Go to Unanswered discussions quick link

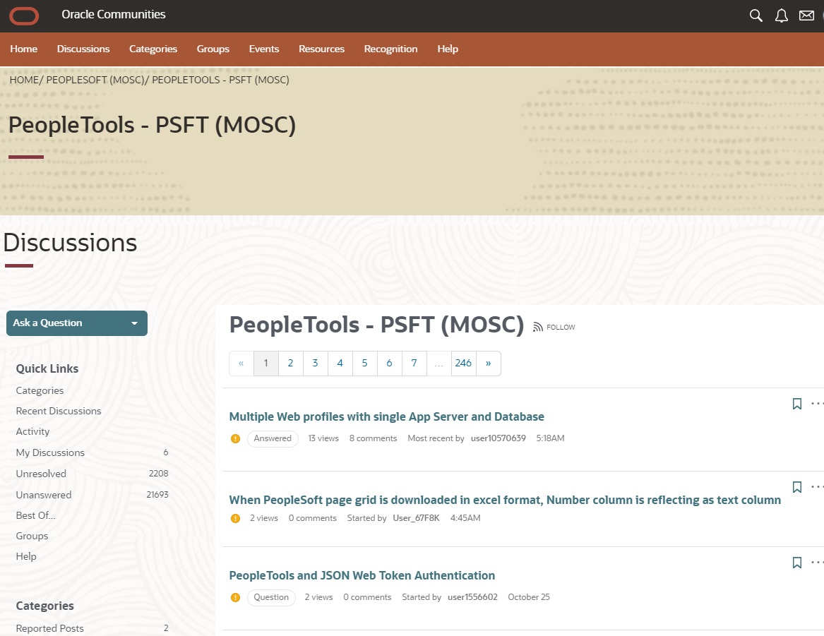pyautogui.click(x=44, y=495)
